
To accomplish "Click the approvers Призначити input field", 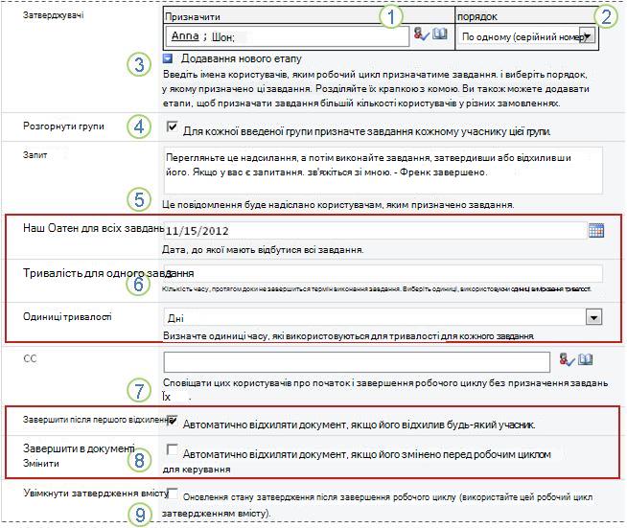I will pyautogui.click(x=287, y=36).
